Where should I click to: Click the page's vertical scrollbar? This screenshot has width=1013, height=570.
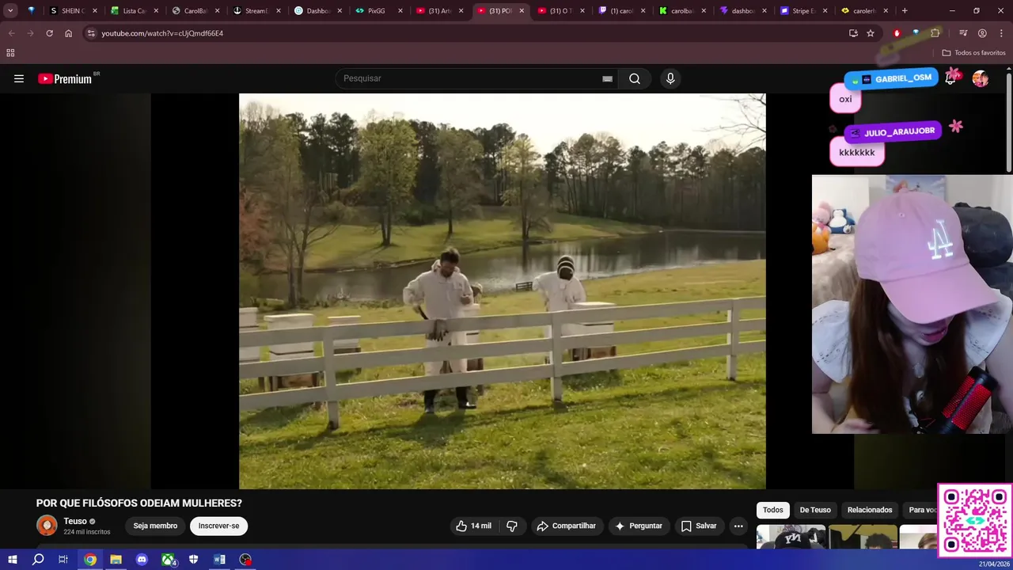1008,123
